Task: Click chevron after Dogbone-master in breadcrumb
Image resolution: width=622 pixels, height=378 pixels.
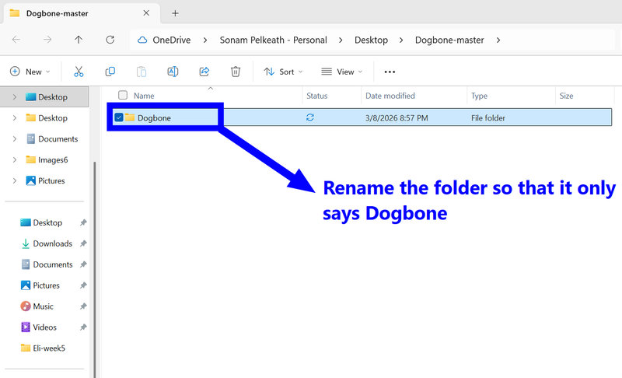Action: [498, 40]
